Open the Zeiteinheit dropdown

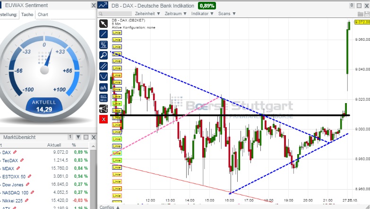click(147, 14)
